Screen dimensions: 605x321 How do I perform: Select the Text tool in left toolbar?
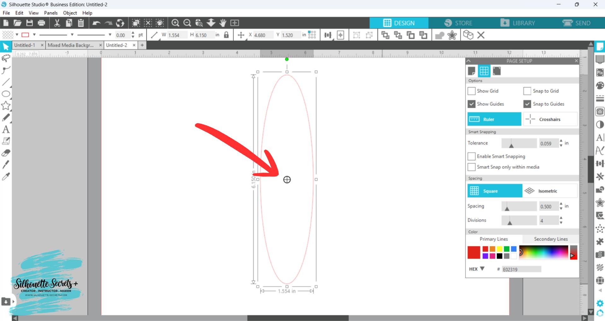tap(6, 129)
